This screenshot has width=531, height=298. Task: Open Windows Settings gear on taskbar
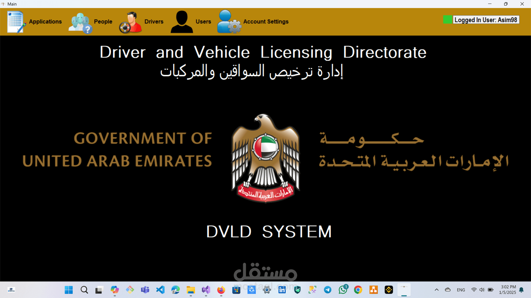pos(267,290)
